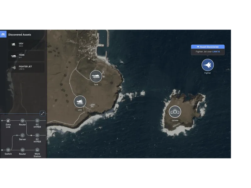251x188 pixels.
Task: Click the Discovered Assets panel title
Action: coord(20,35)
